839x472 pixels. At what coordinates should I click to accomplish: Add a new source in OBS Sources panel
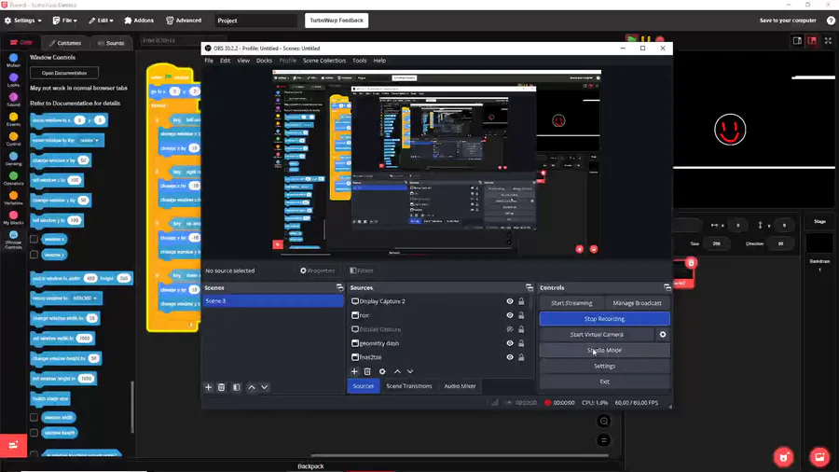pos(354,371)
